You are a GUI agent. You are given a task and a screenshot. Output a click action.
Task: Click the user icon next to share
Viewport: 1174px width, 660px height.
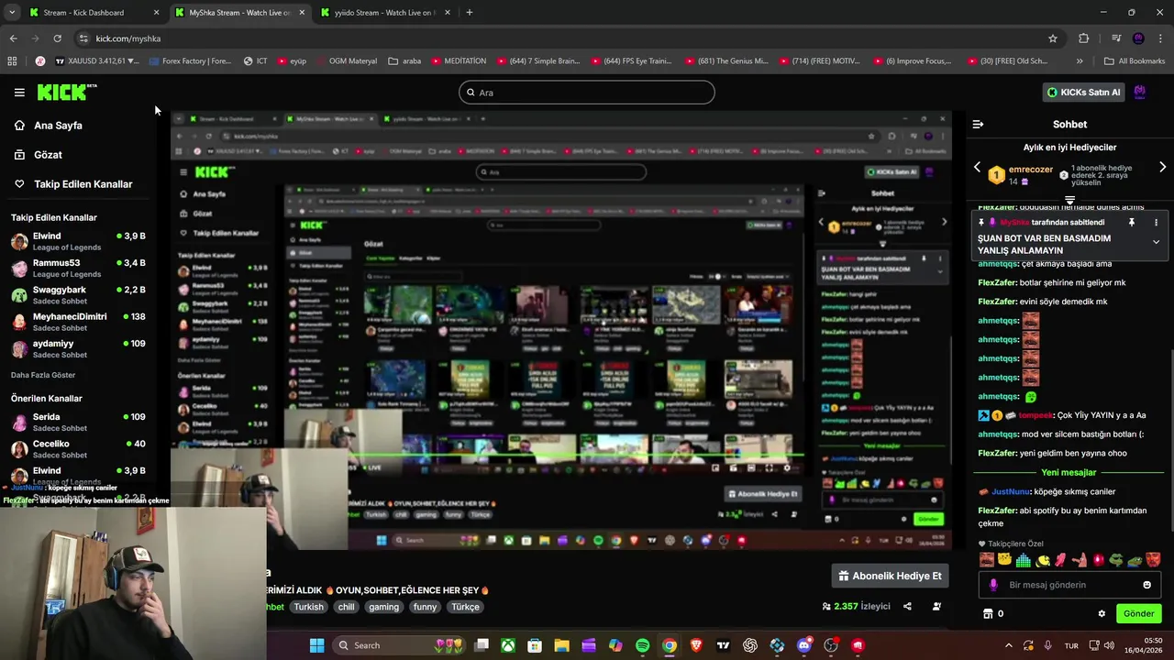tap(936, 606)
